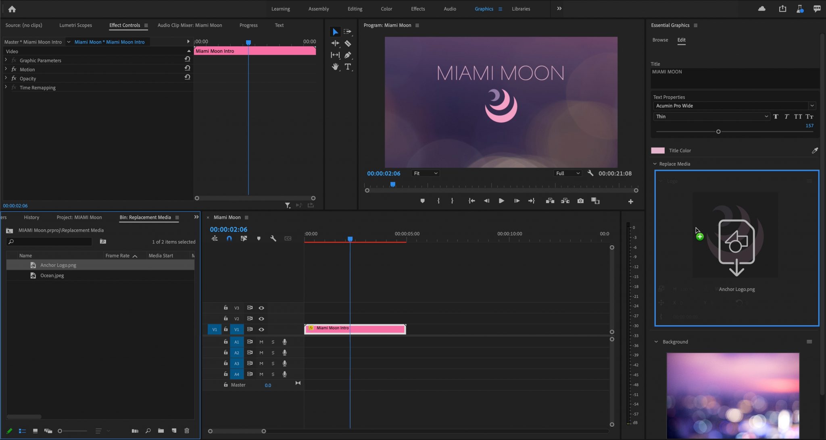The height and width of the screenshot is (440, 826).
Task: Click the Title Color swatch
Action: coord(658,150)
